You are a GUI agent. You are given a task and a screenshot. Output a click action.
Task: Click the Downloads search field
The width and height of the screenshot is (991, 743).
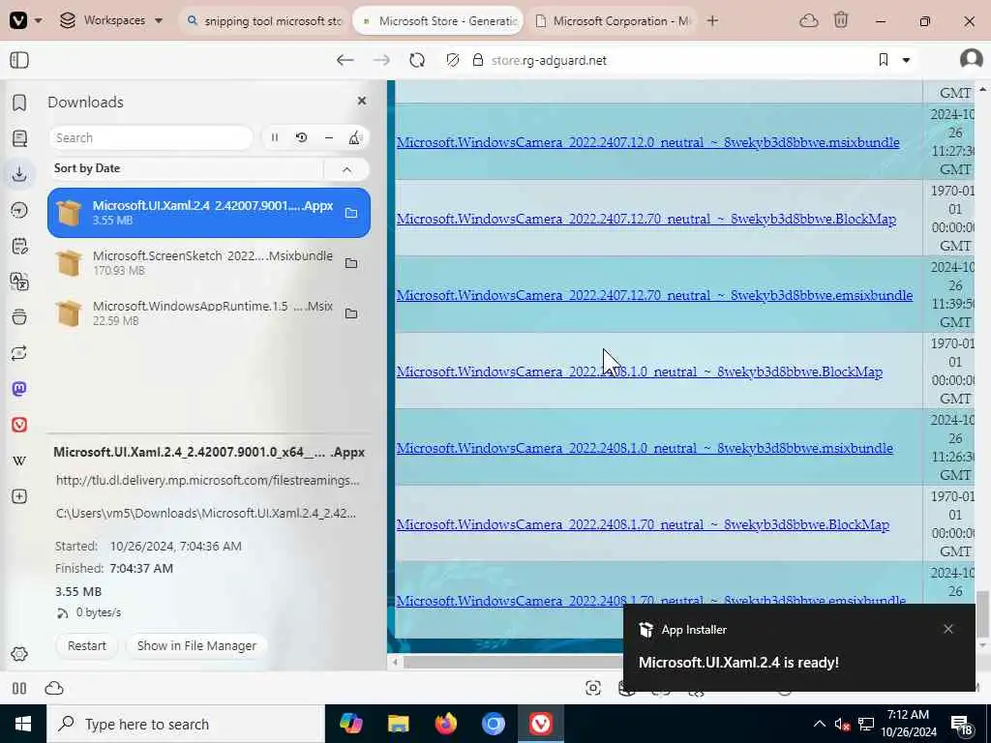pyautogui.click(x=150, y=137)
